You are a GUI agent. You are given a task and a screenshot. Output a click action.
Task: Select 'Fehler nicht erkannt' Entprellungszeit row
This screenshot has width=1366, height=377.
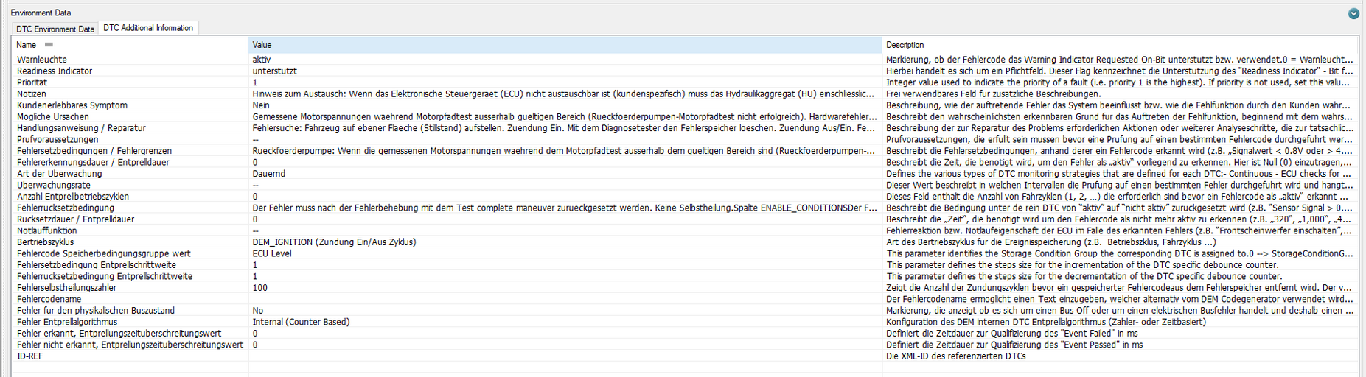pyautogui.click(x=130, y=345)
